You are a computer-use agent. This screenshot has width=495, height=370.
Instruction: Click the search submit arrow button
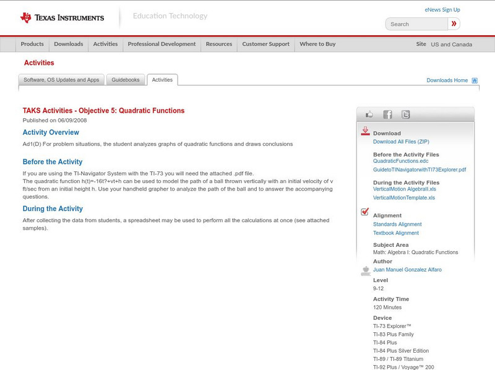[x=454, y=24]
